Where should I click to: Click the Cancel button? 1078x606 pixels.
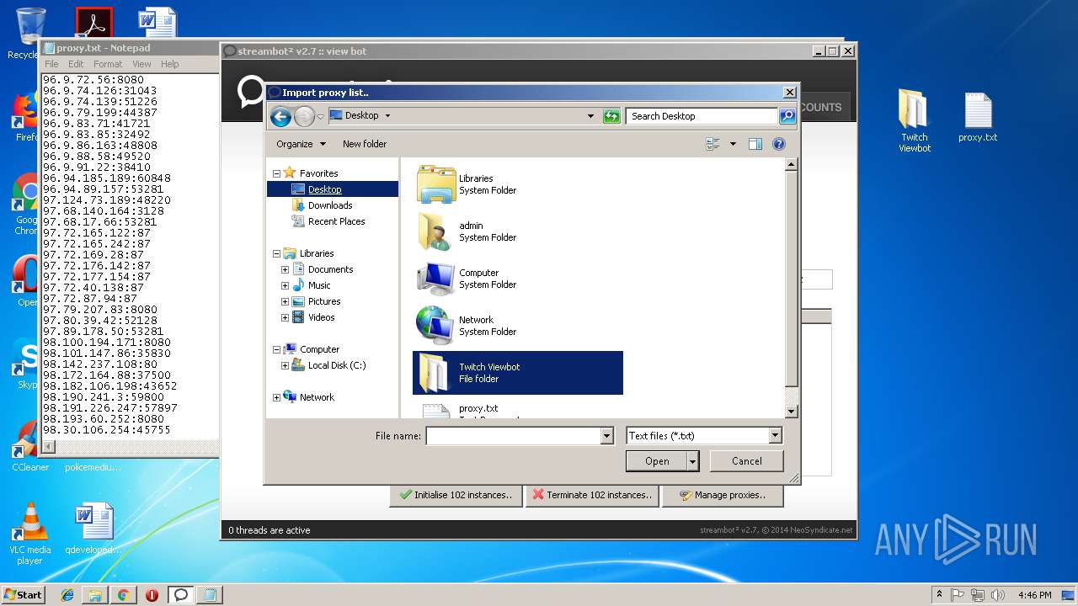(x=747, y=461)
